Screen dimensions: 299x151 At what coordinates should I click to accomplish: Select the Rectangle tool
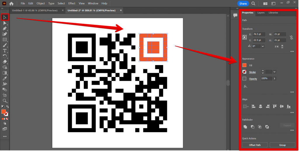[x=5, y=39]
